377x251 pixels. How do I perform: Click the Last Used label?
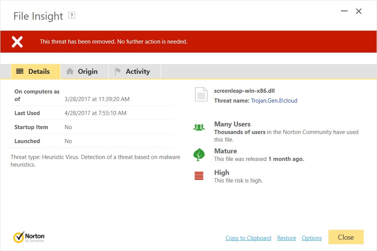coord(27,113)
